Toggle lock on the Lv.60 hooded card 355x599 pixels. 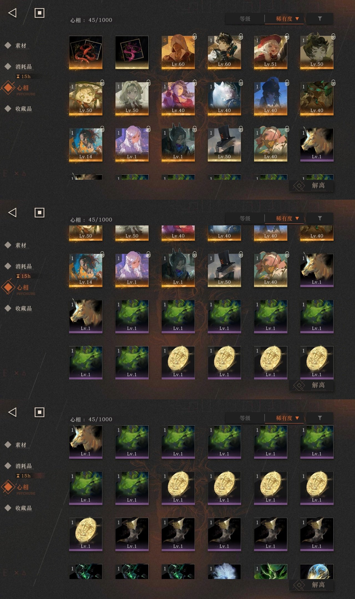(x=195, y=36)
